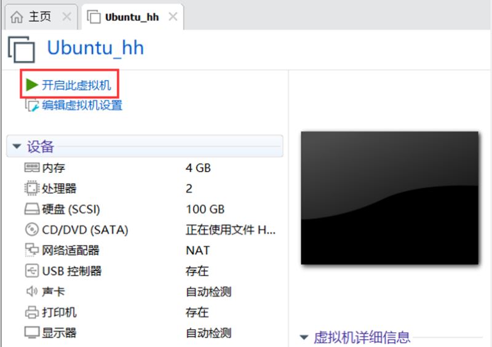Click 存在 value for 打印机
The image size is (492, 347).
[197, 313]
